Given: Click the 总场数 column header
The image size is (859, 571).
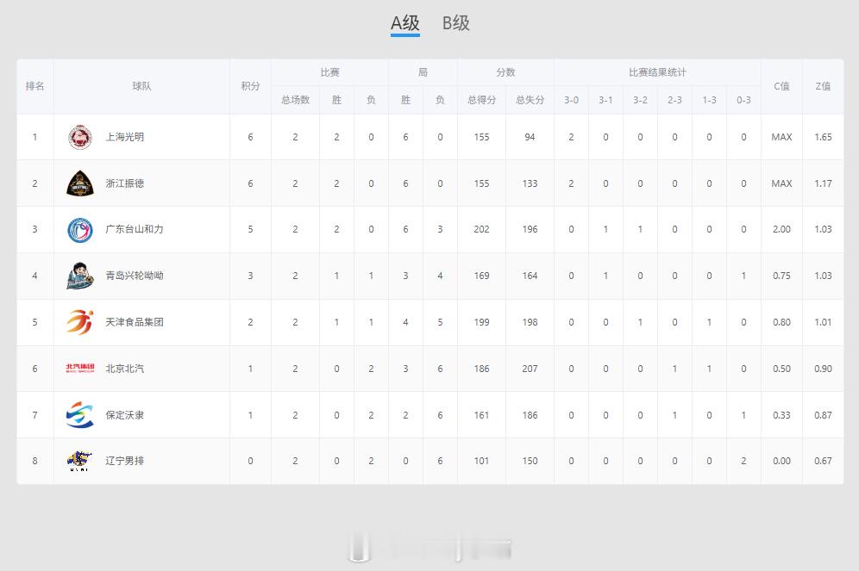Looking at the screenshot, I should click(295, 100).
